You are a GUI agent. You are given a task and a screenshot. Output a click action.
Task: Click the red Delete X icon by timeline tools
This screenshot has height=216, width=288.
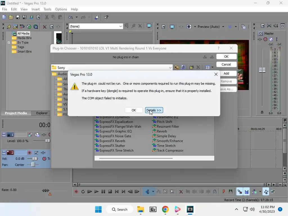[181, 192]
